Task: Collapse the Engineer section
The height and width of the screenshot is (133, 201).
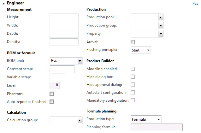Action: (x=3, y=3)
